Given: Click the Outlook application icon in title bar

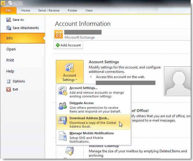Looking at the screenshot, I should tap(3, 3).
